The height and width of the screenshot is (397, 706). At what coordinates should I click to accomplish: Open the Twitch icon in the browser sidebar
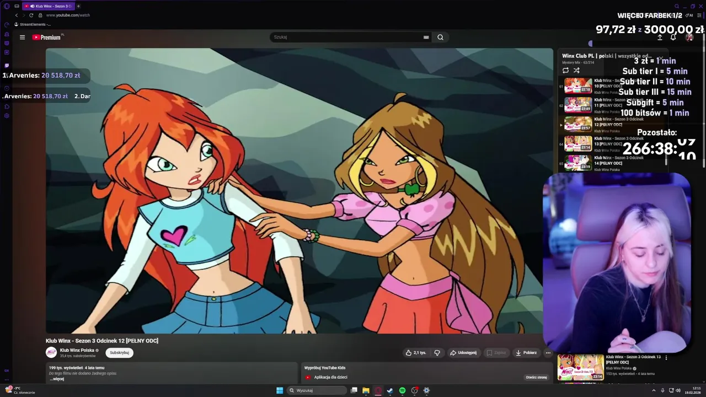pyautogui.click(x=7, y=65)
